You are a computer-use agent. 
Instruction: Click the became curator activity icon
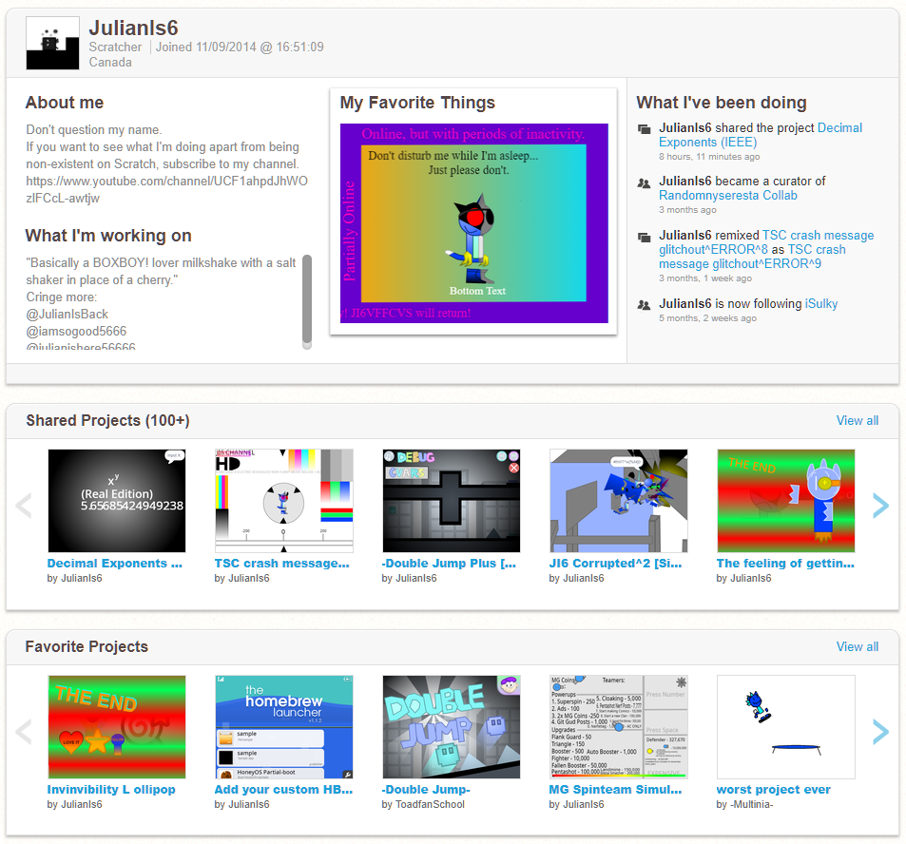[x=645, y=182]
